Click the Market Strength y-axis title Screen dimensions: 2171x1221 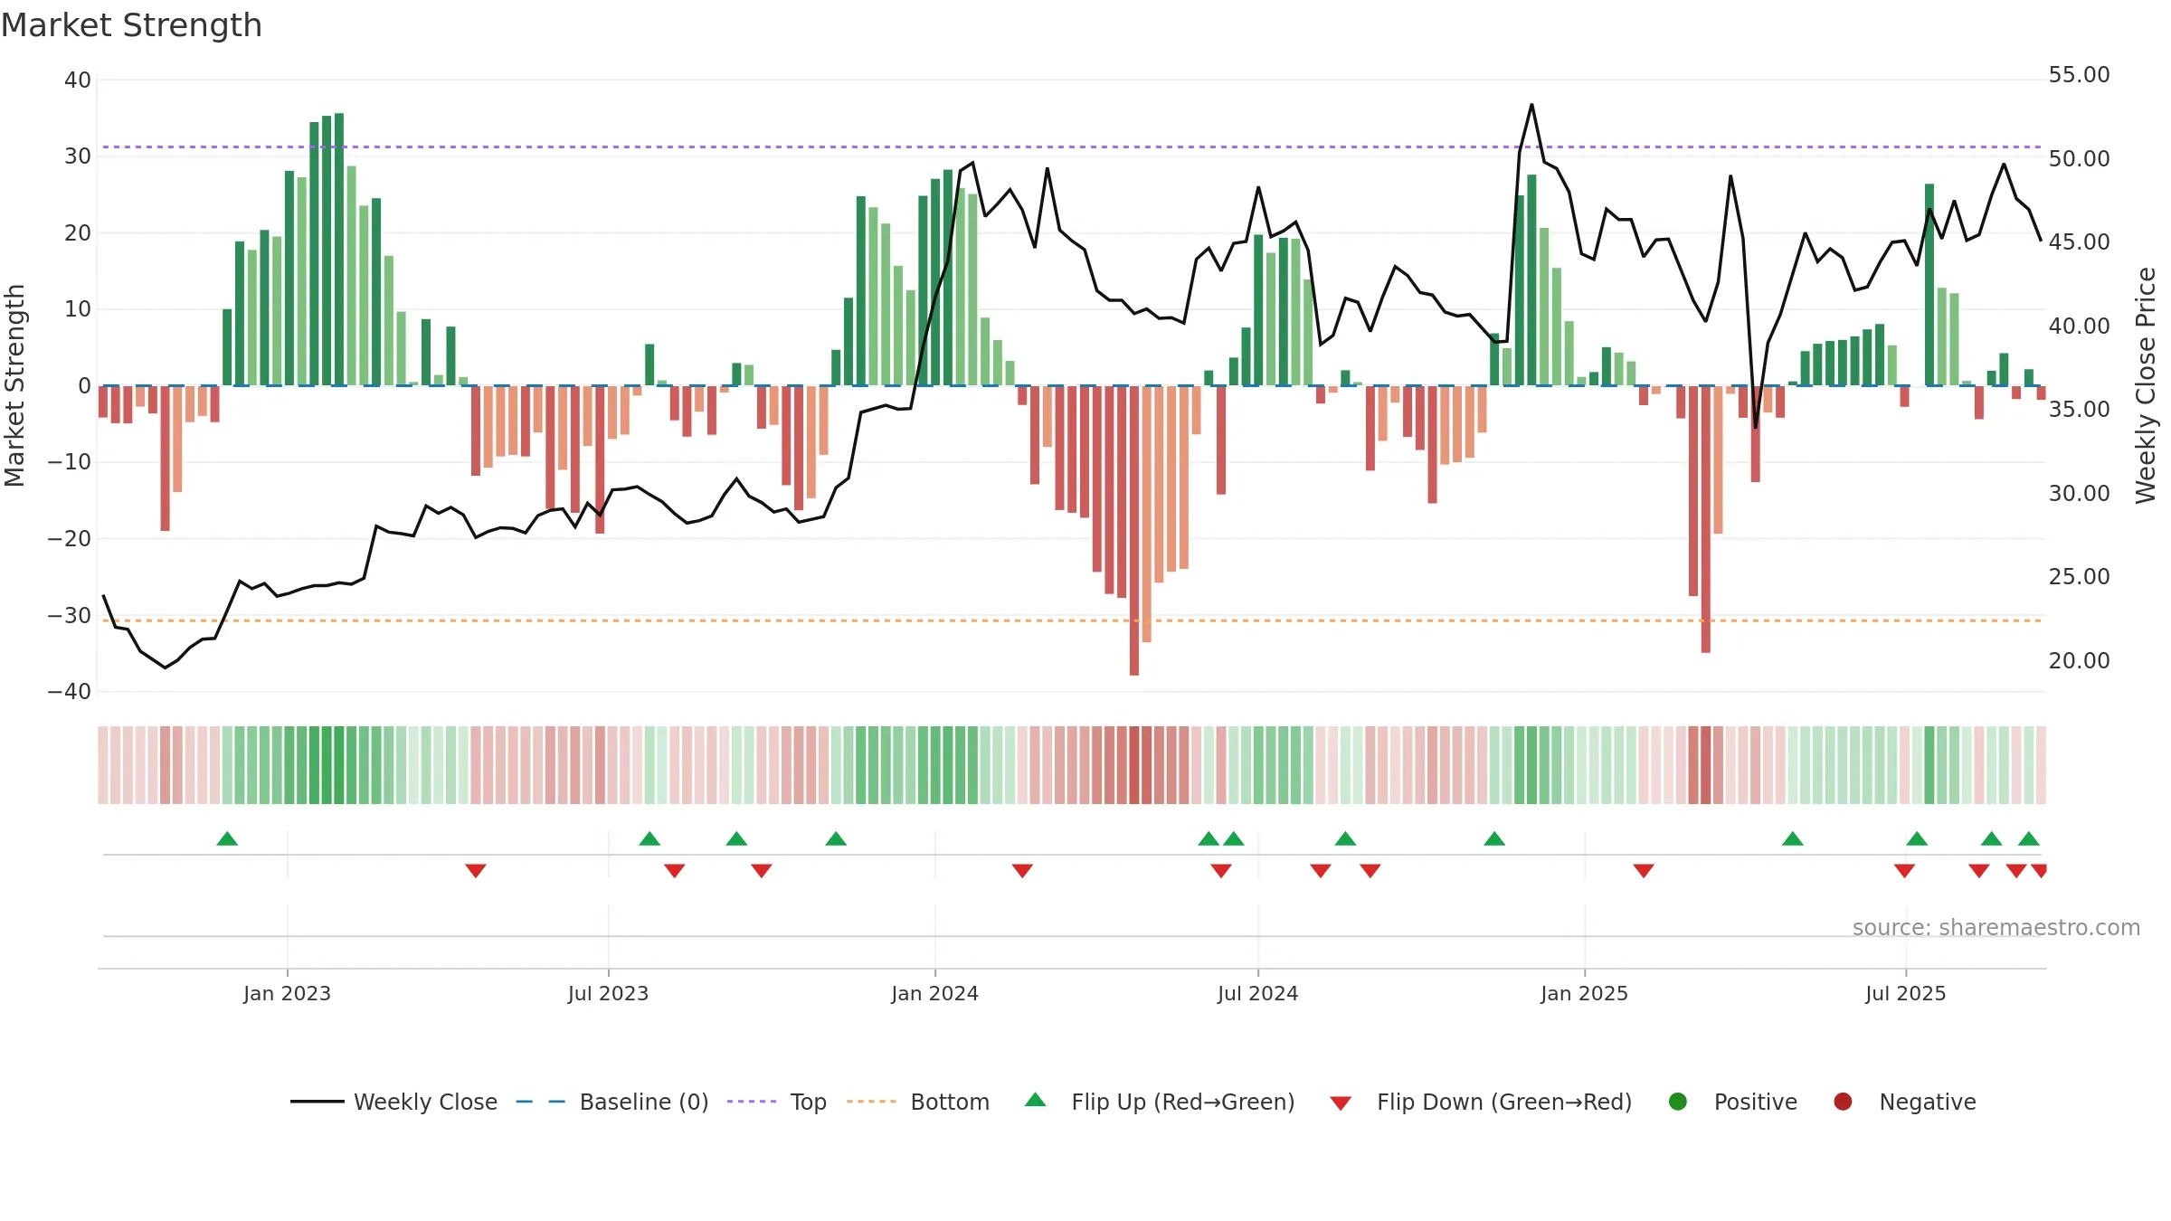pos(14,385)
